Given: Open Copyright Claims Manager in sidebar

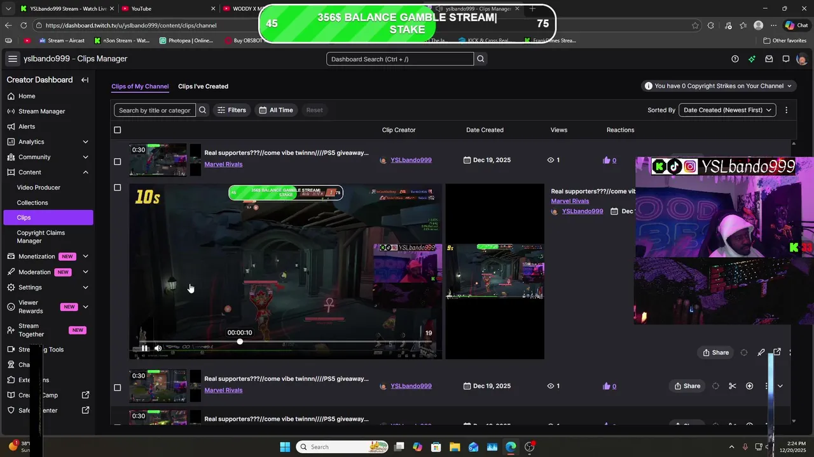Looking at the screenshot, I should click(x=41, y=237).
